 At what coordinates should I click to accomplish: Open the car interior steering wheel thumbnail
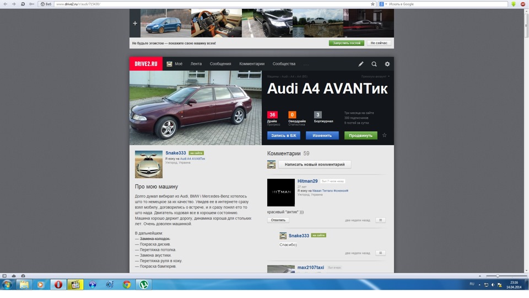pyautogui.click(x=216, y=23)
